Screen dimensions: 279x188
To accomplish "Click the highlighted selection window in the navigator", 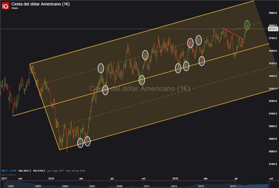I will pos(252,185).
